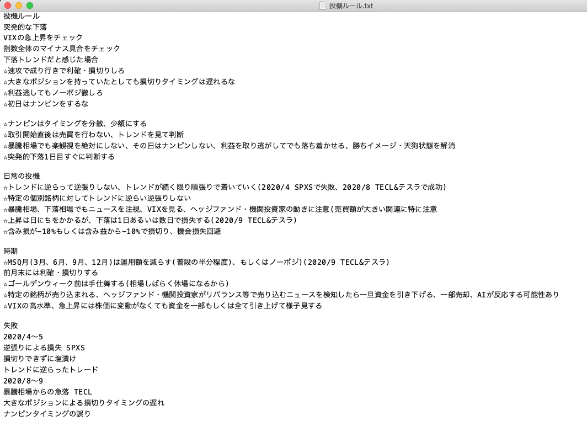Click the line starting 含み損が−10%
This screenshot has width=587, height=437.
point(112,231)
